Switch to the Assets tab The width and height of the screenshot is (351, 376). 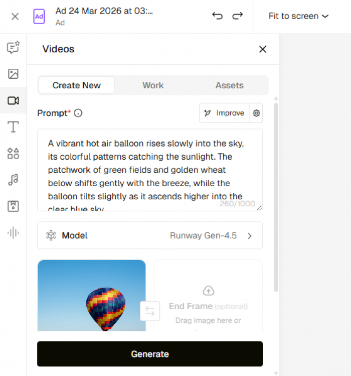[x=229, y=85]
